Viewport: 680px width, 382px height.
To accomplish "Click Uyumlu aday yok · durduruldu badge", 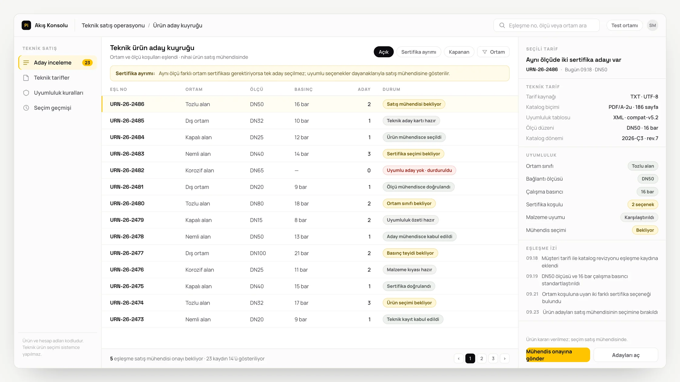I will (419, 170).
